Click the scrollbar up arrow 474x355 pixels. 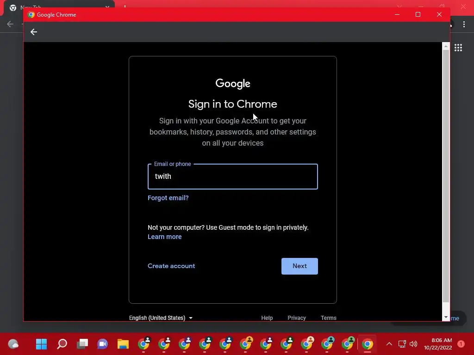tap(446, 46)
